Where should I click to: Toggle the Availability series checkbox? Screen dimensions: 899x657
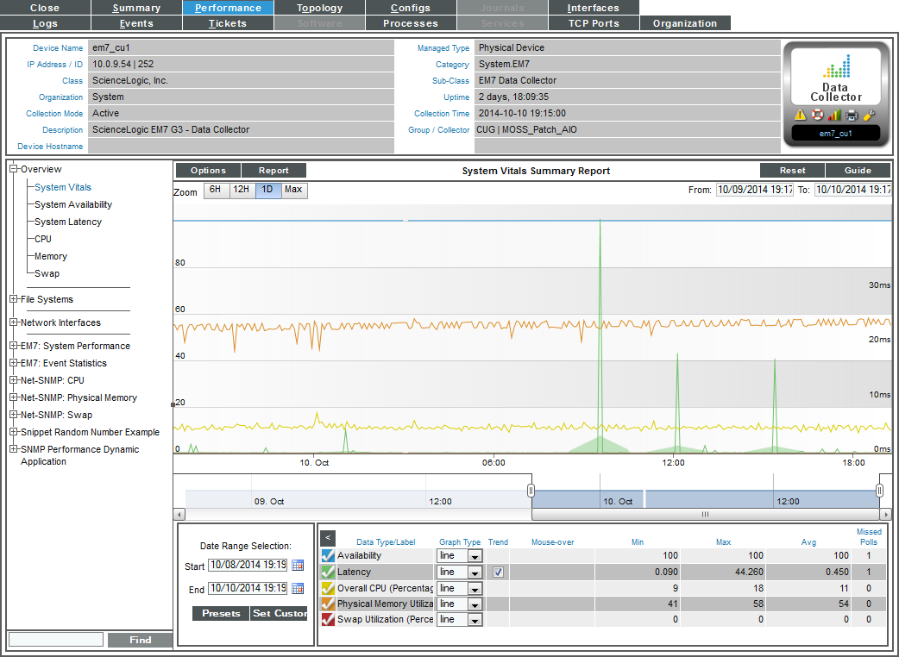pyautogui.click(x=328, y=555)
